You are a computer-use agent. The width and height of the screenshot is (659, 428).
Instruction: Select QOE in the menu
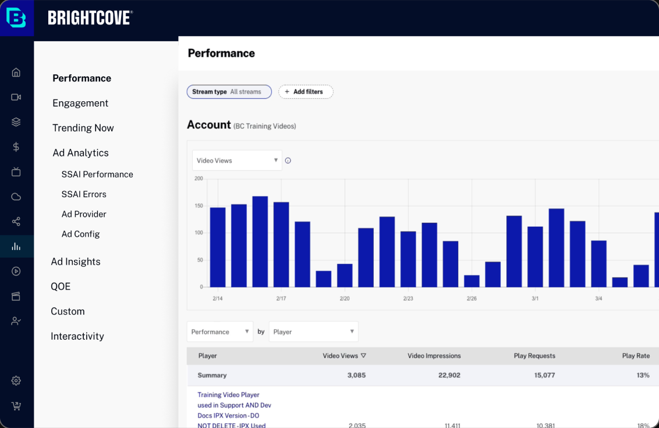[61, 287]
